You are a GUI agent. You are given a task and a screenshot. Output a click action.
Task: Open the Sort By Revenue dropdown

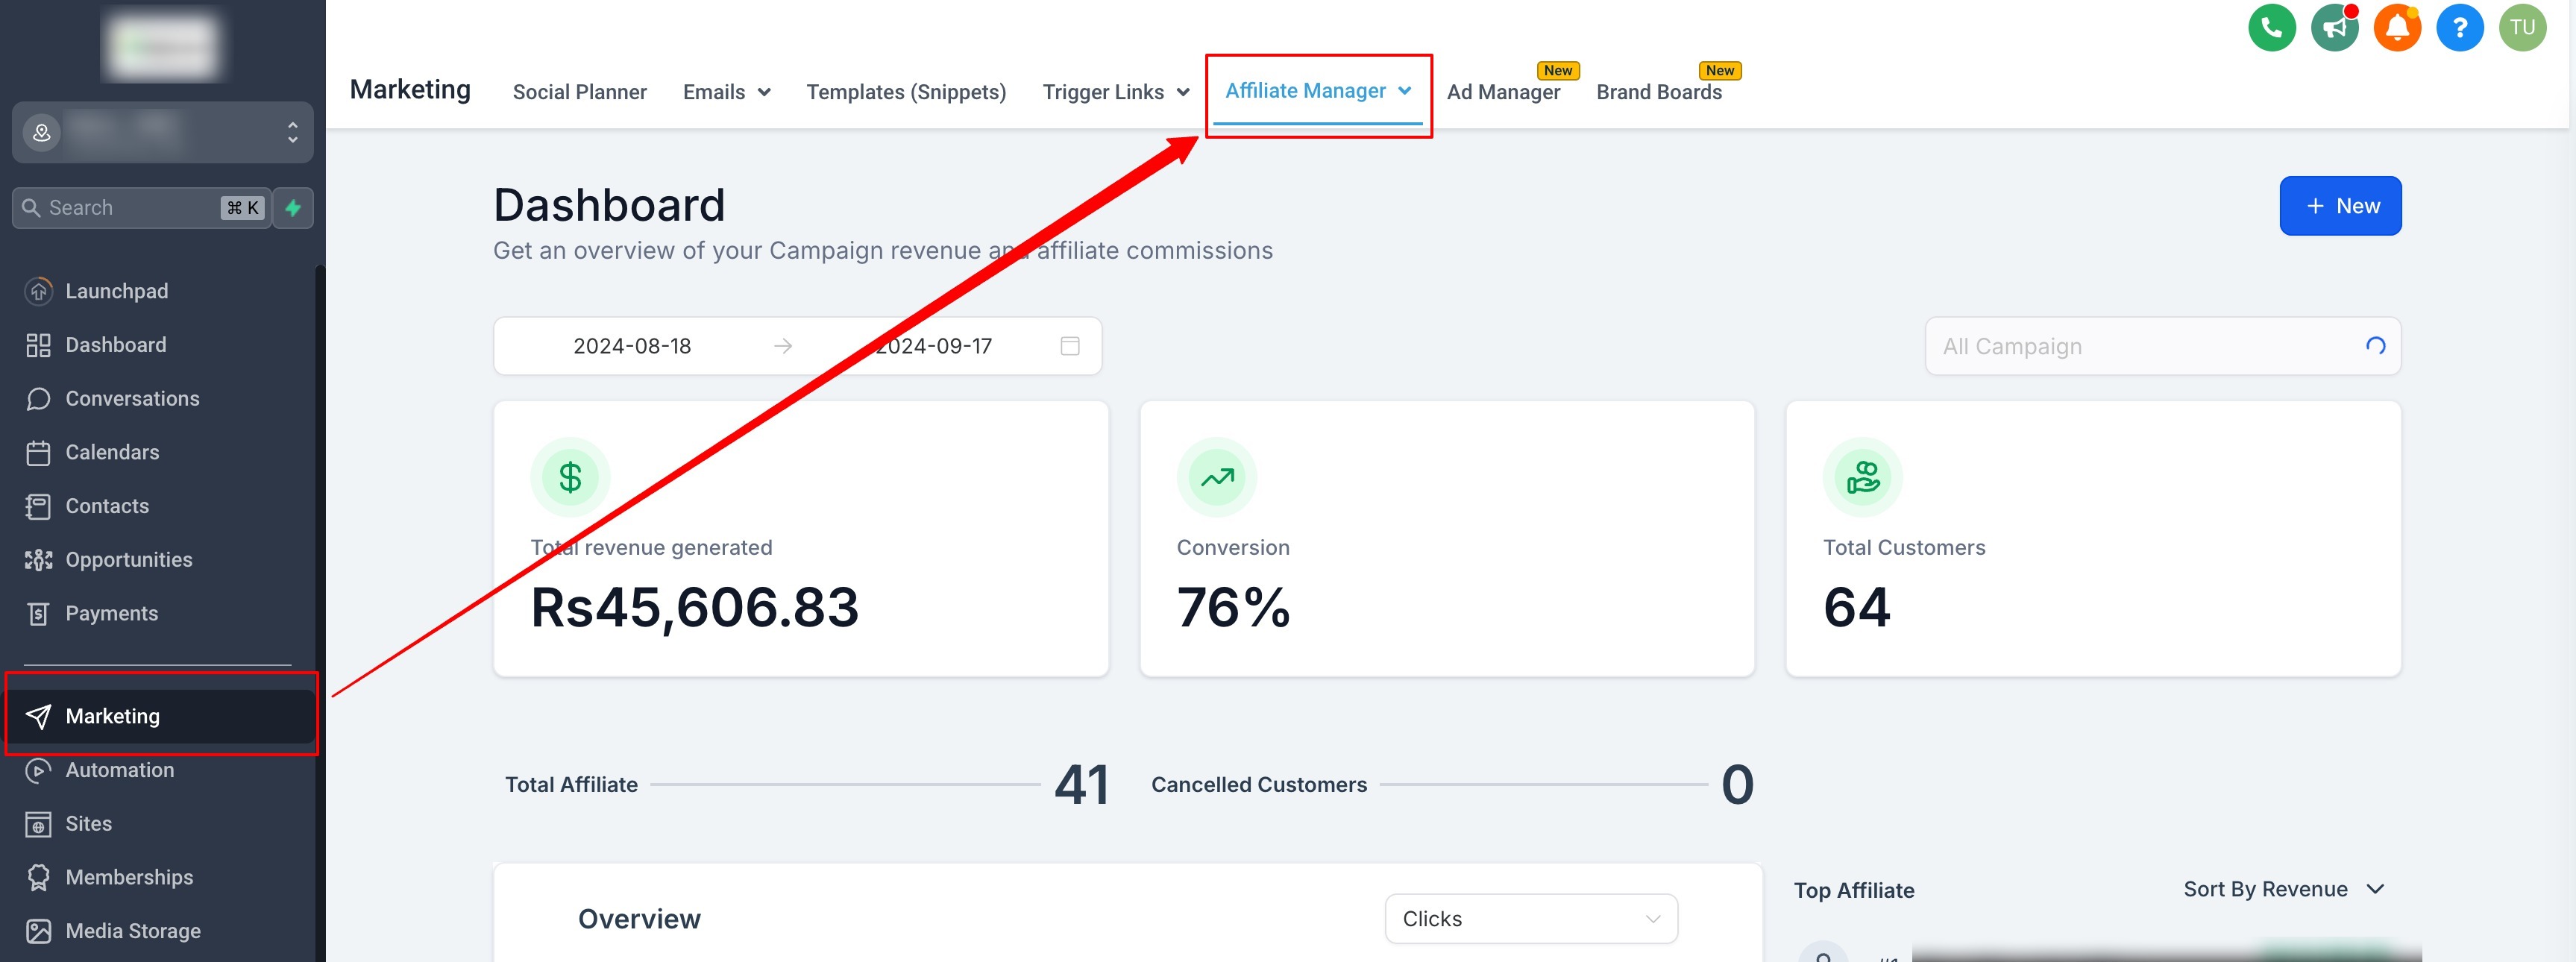click(2283, 889)
